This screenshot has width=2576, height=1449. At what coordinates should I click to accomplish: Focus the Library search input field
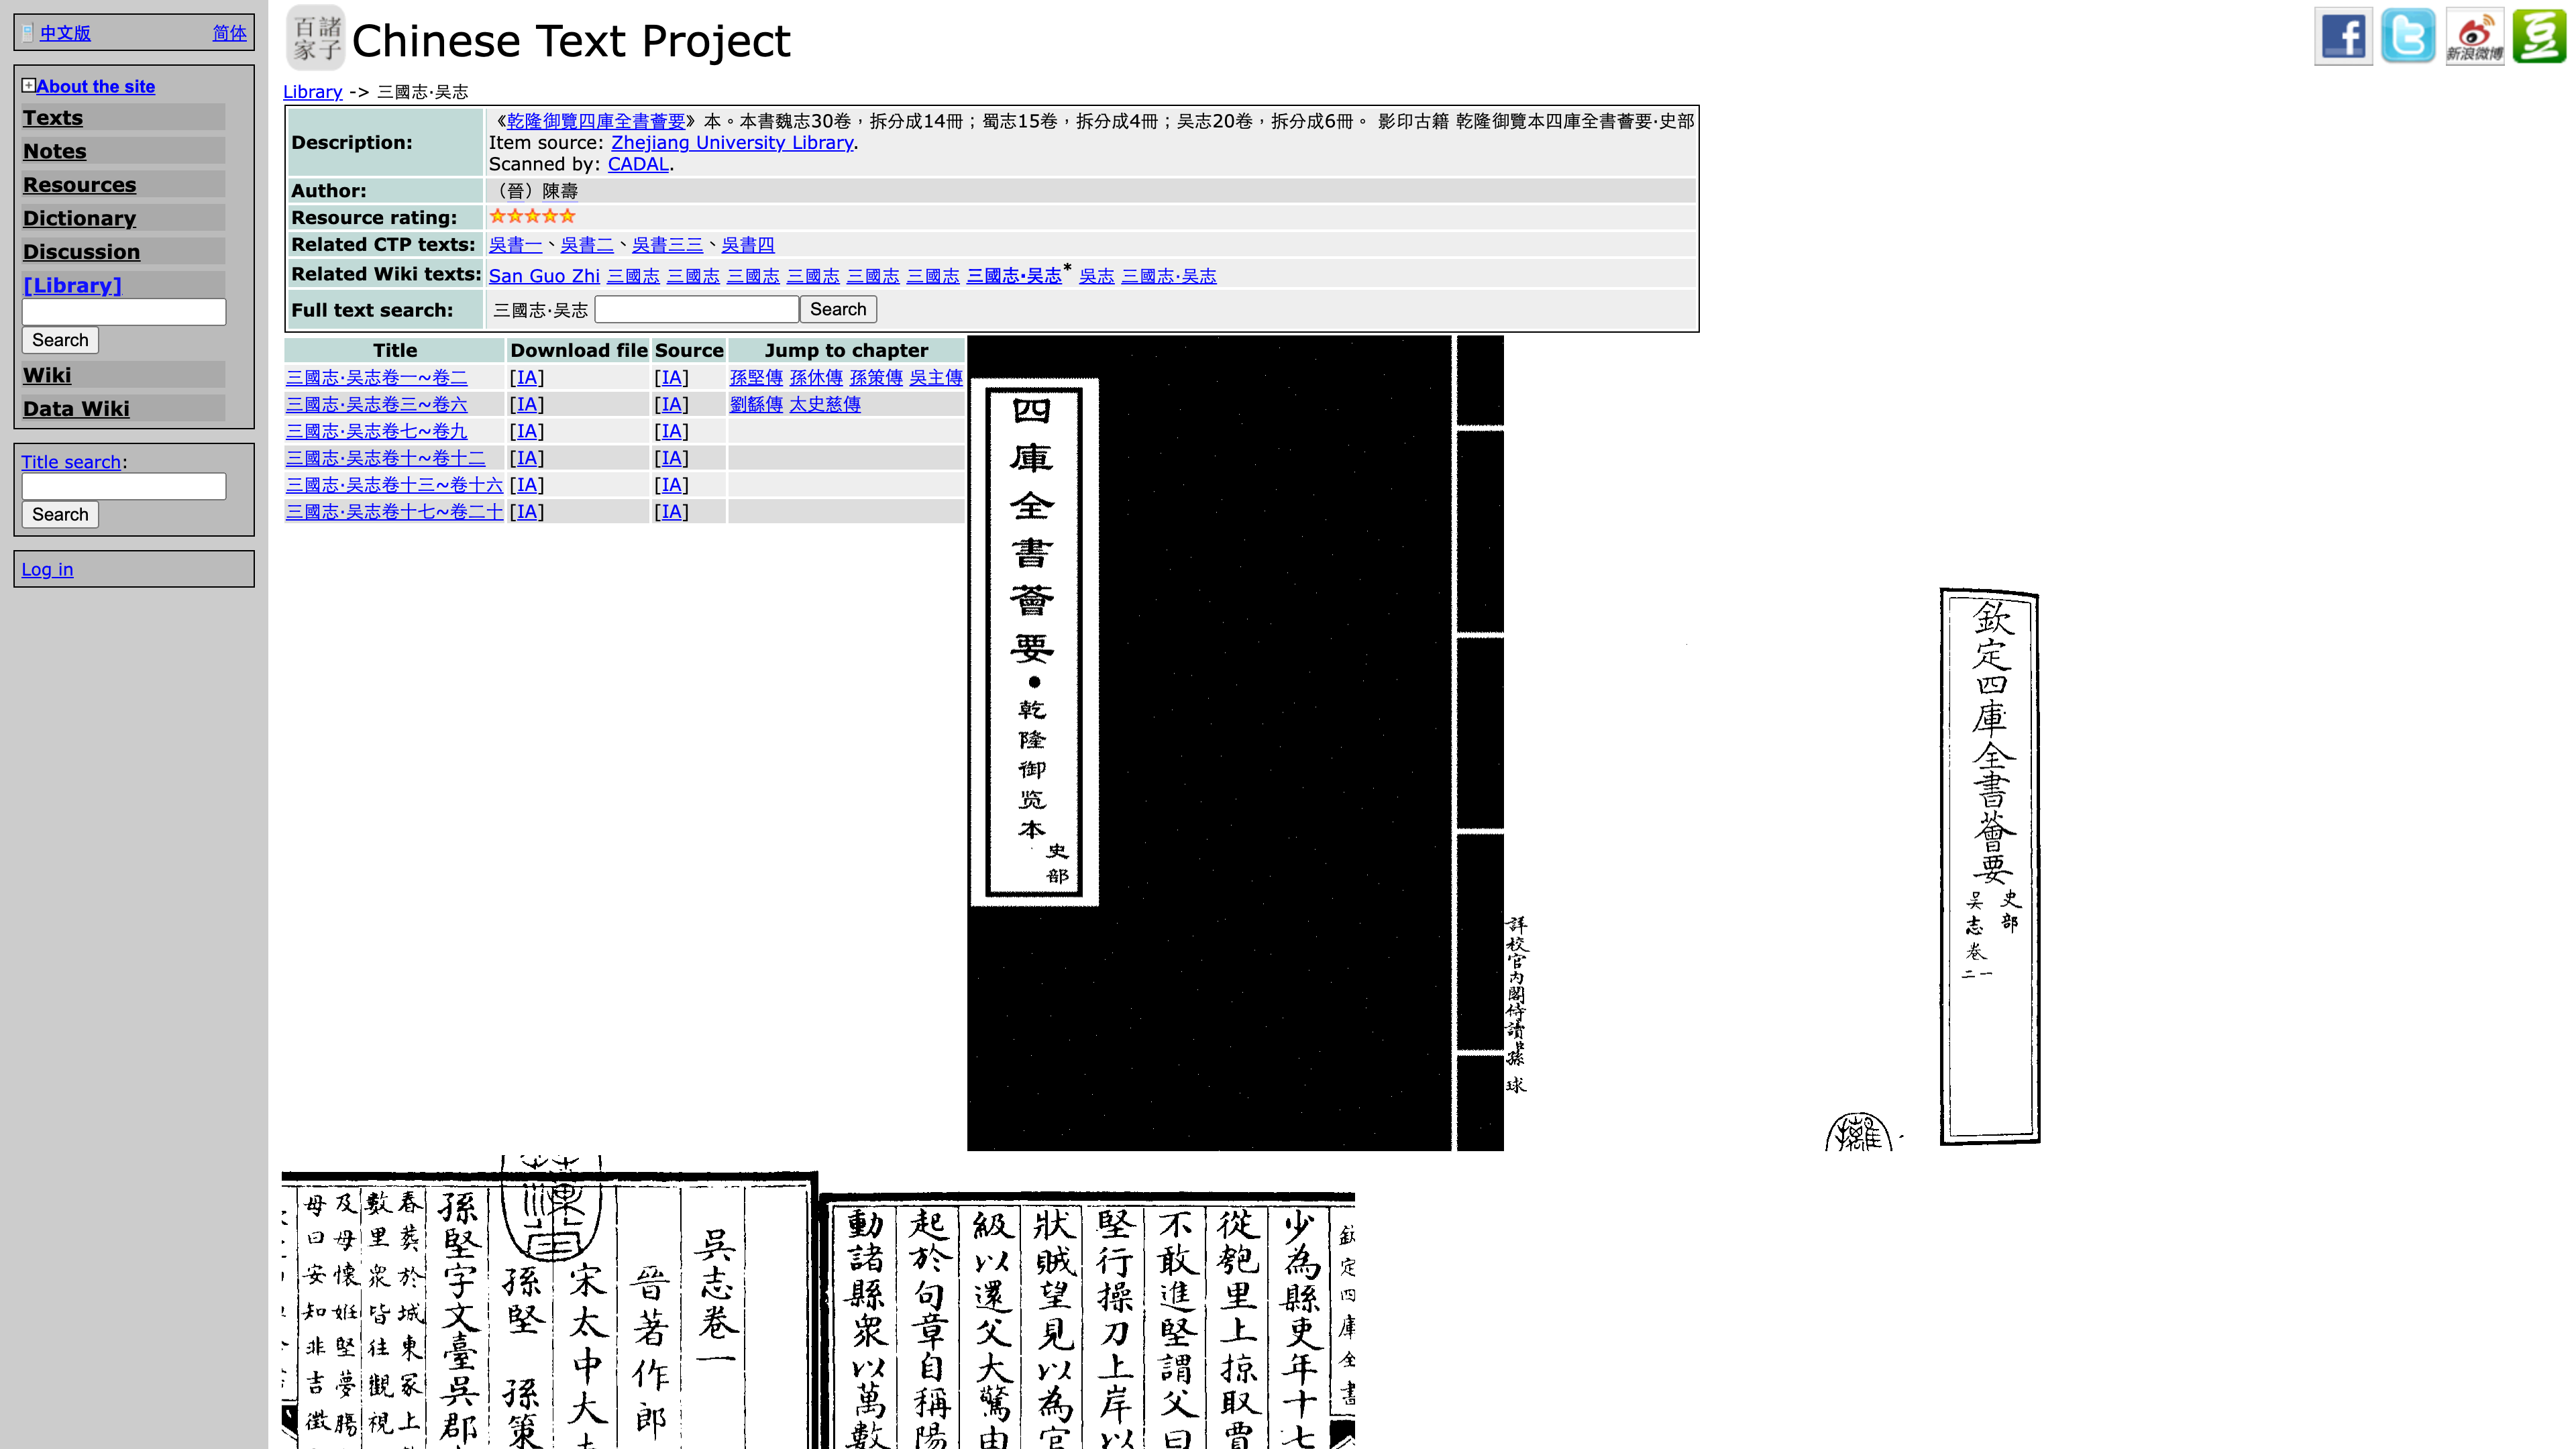pyautogui.click(x=124, y=312)
